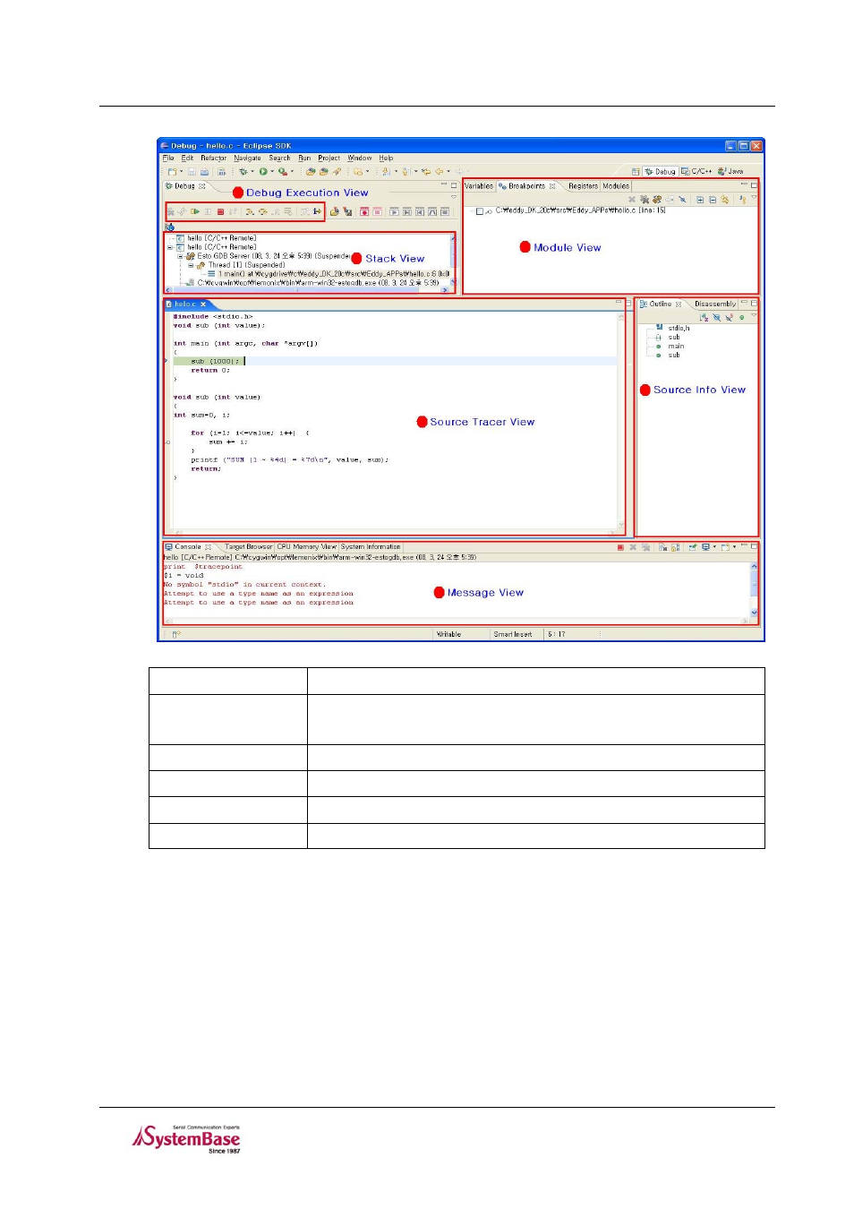Click the source editor vertical scrollbar

(621, 421)
